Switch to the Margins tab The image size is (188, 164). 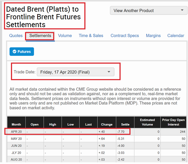[153, 36]
